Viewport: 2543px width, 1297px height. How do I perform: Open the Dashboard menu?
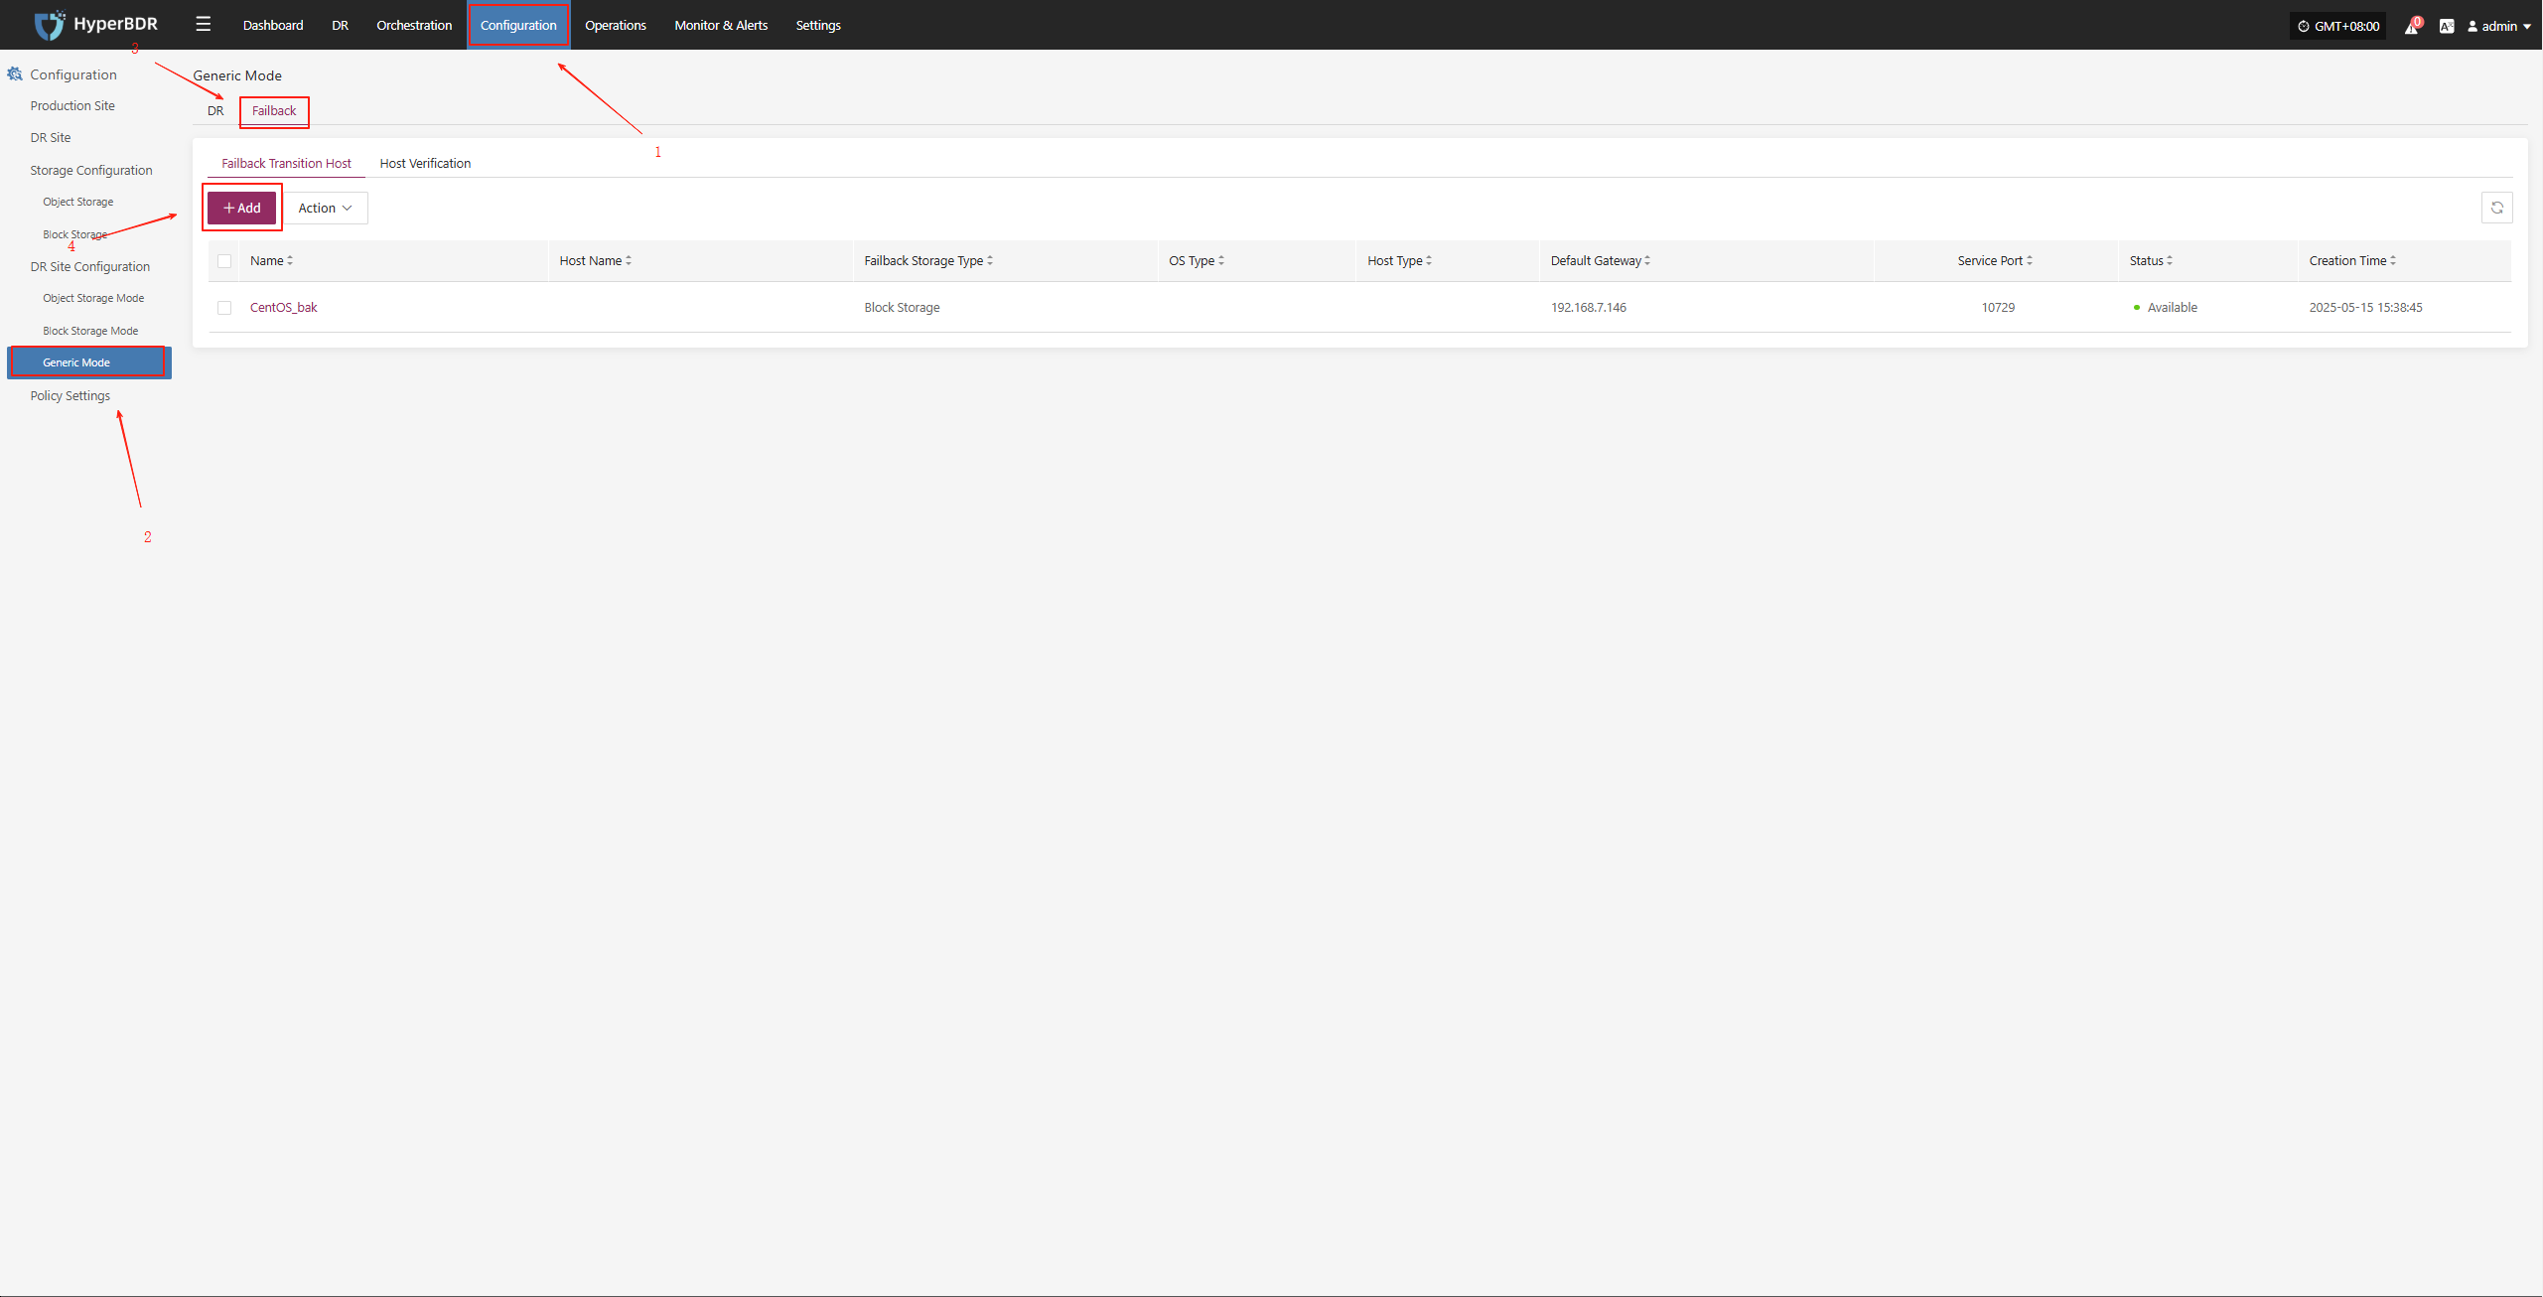tap(273, 25)
